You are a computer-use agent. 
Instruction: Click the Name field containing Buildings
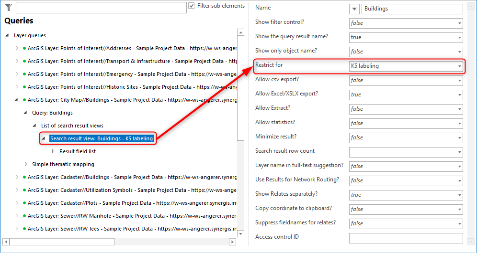412,9
